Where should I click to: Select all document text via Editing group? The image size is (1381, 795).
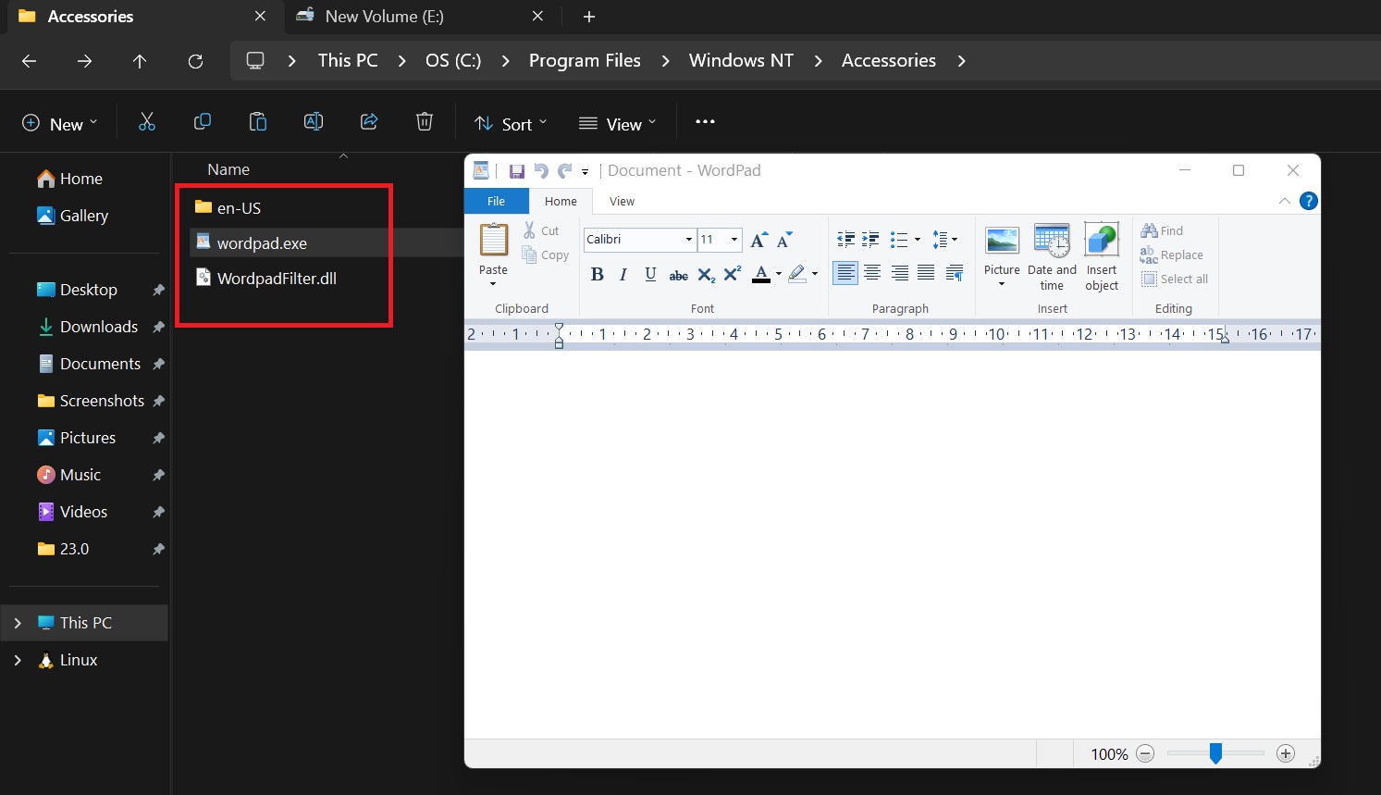click(x=1175, y=279)
